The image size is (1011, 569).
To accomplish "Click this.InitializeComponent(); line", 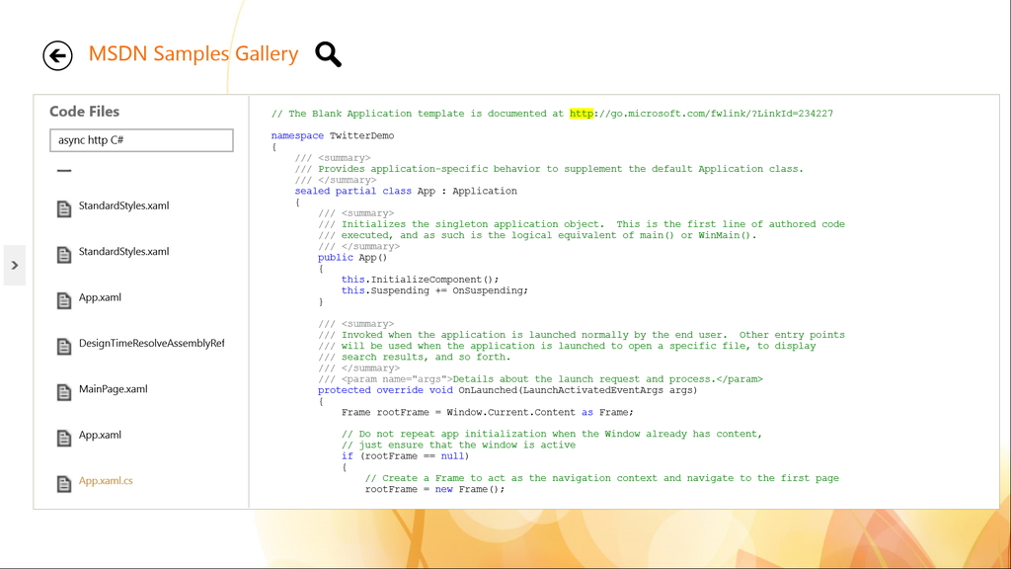I will point(420,280).
